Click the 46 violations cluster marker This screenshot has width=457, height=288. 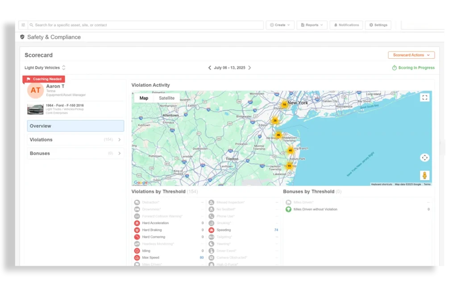click(x=278, y=135)
